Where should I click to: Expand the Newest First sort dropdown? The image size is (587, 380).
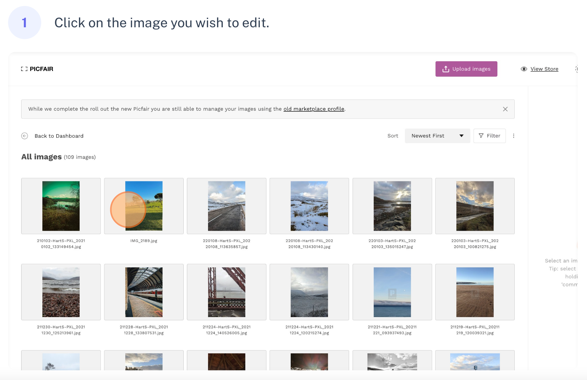click(x=437, y=136)
